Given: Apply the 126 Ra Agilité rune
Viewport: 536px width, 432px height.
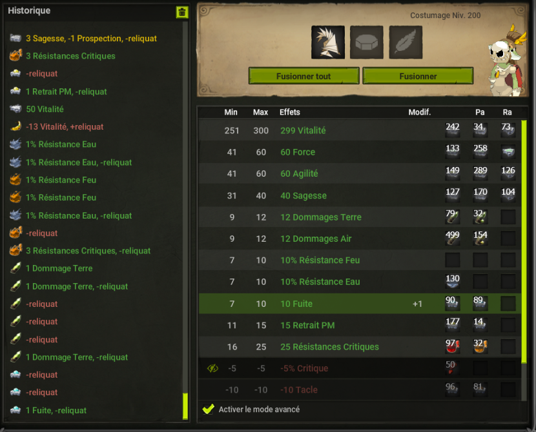Looking at the screenshot, I should point(508,173).
